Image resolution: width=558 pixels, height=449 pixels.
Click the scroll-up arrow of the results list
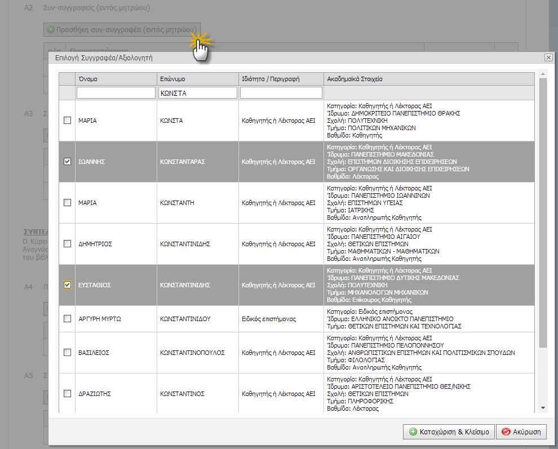pos(543,74)
